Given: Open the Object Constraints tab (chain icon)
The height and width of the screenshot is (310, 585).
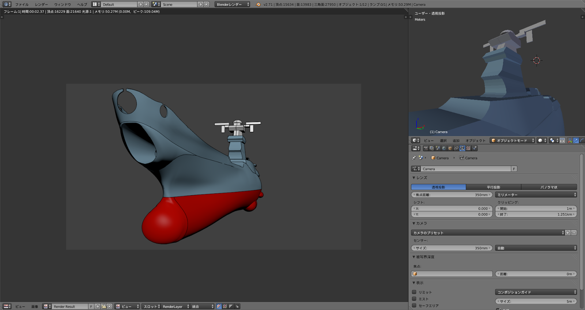Looking at the screenshot, I should tap(456, 148).
